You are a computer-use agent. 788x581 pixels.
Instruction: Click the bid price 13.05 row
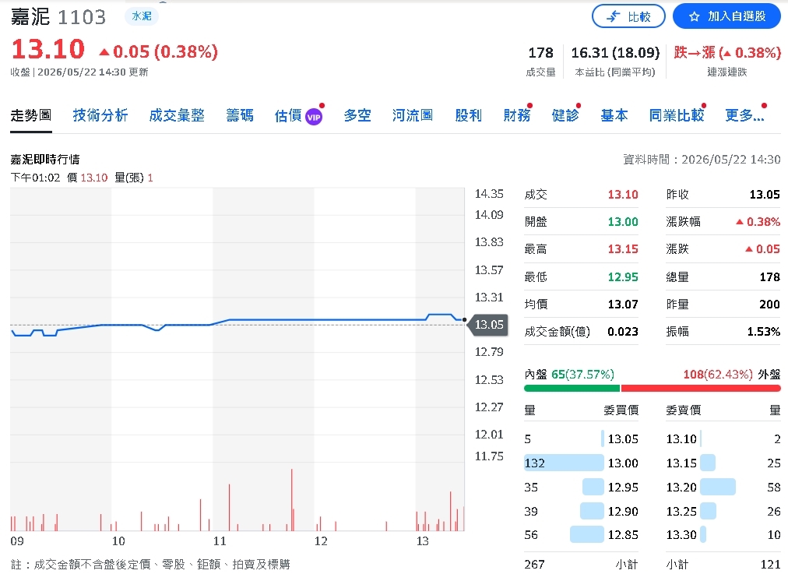click(x=581, y=438)
